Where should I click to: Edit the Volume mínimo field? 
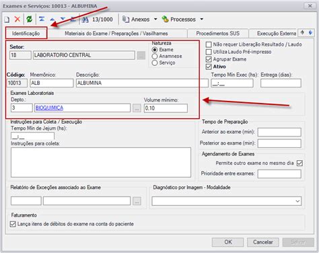166,108
